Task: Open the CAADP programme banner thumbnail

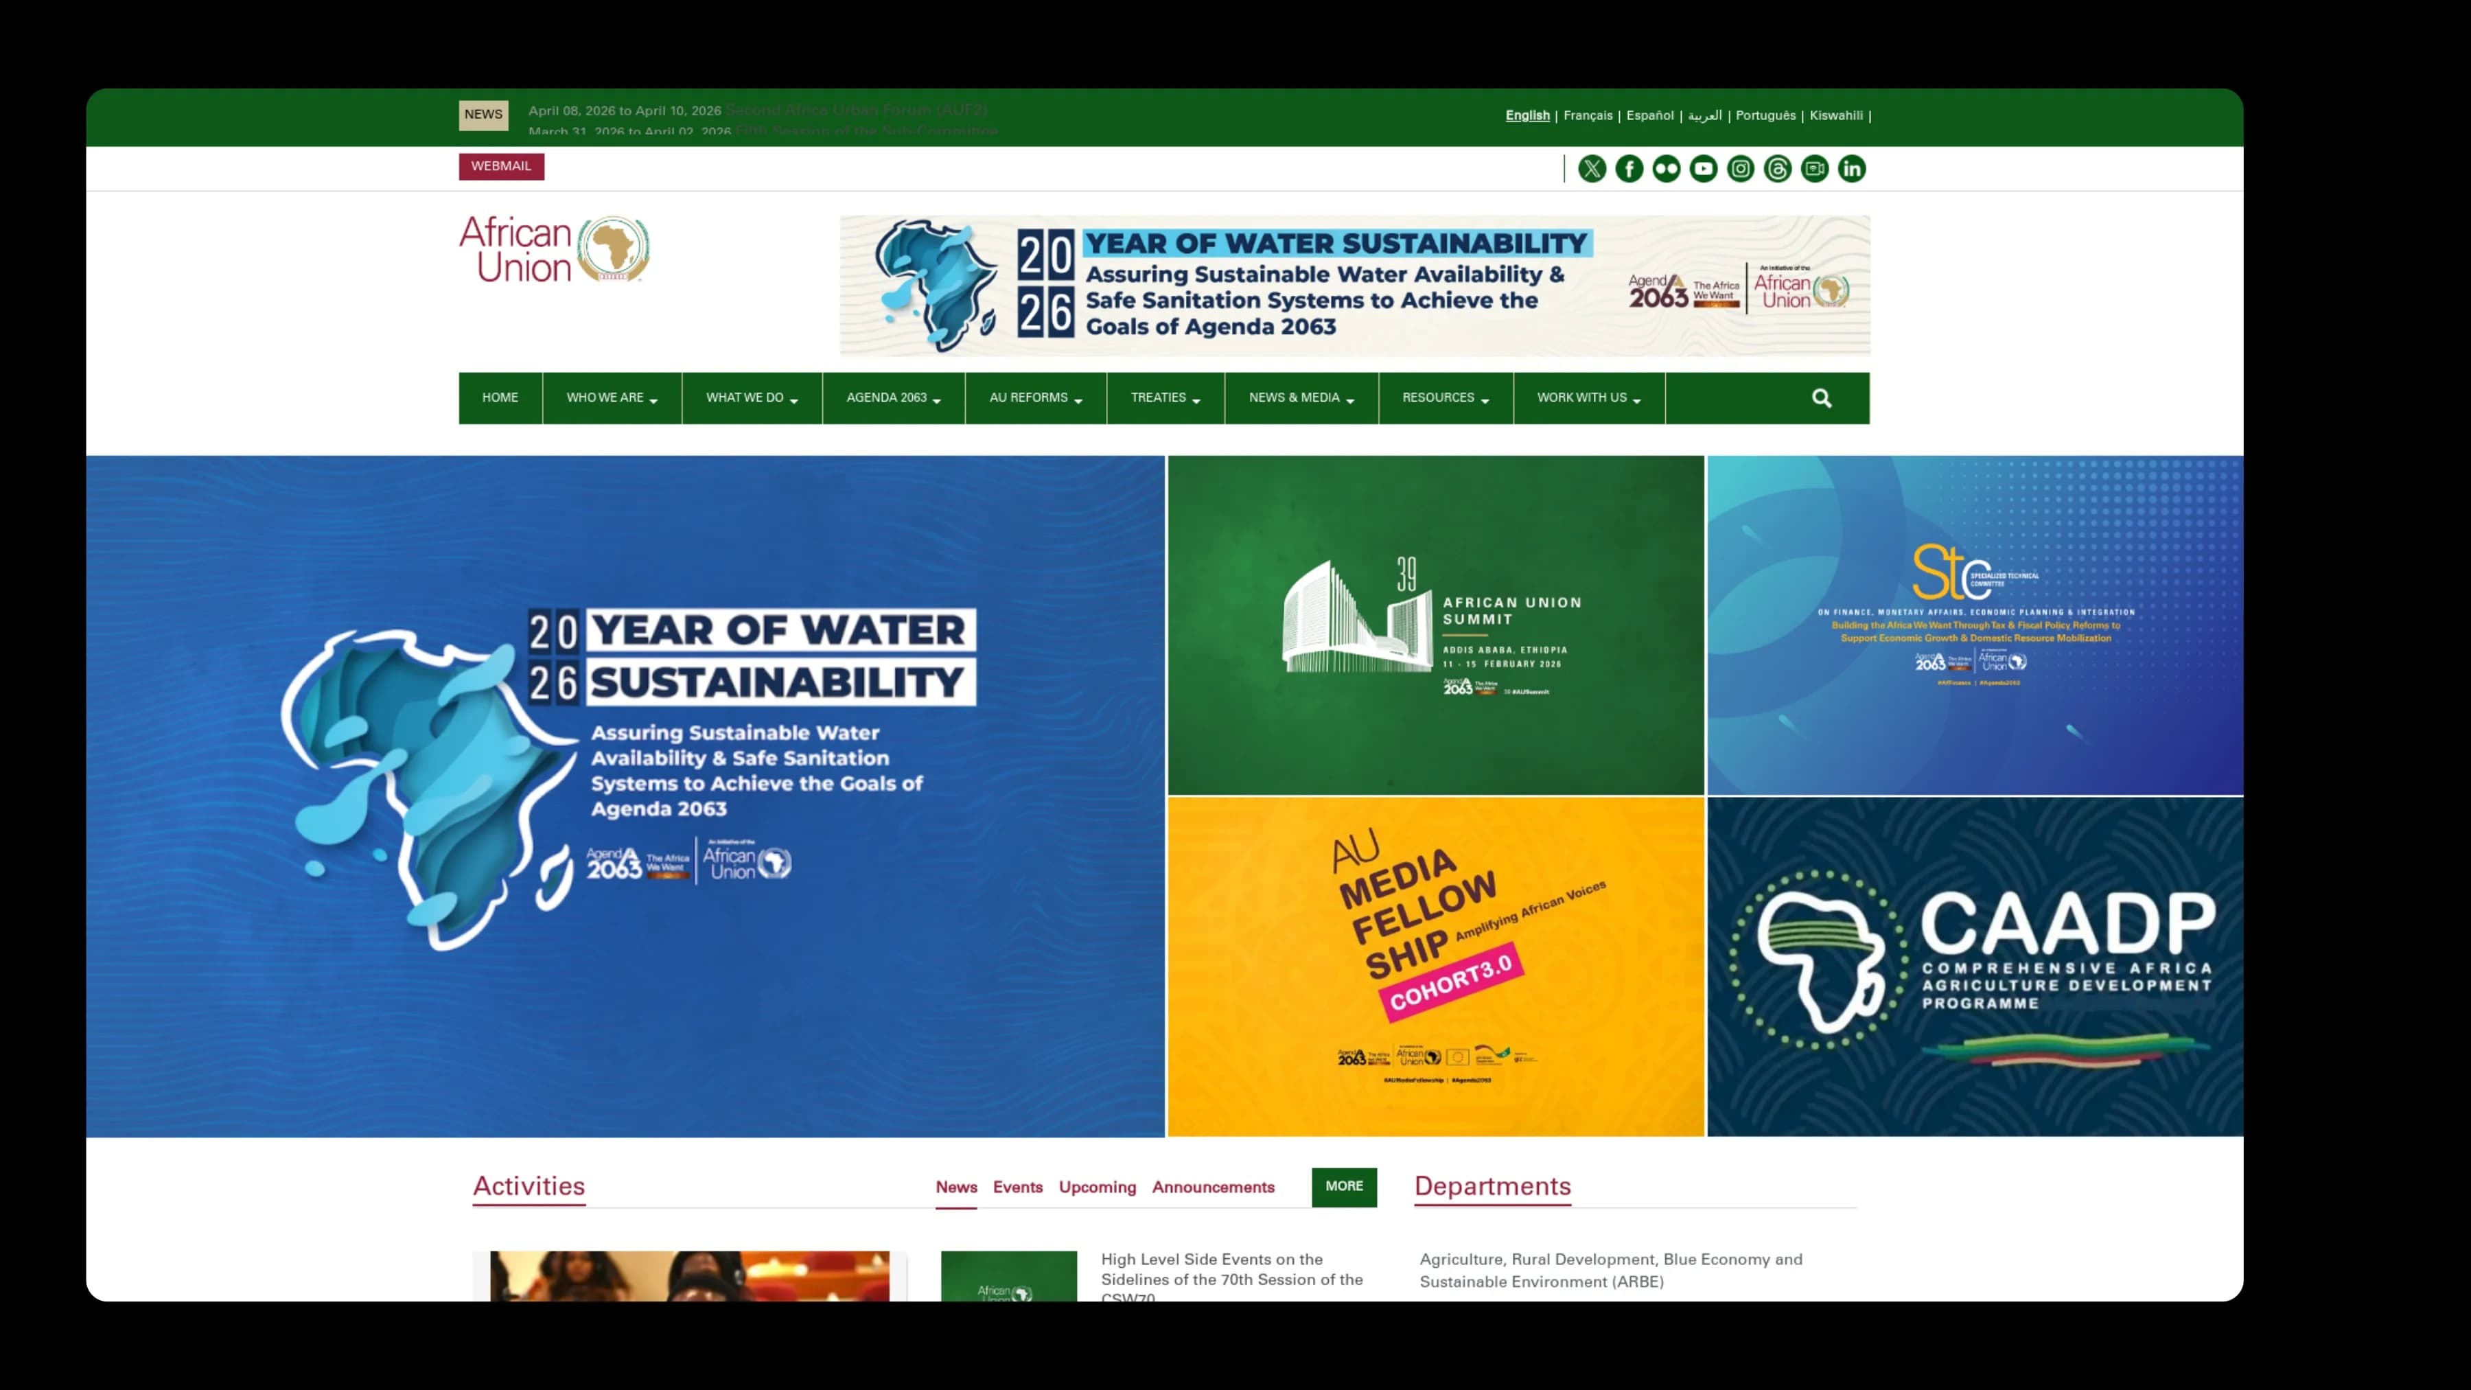Action: [x=1974, y=967]
